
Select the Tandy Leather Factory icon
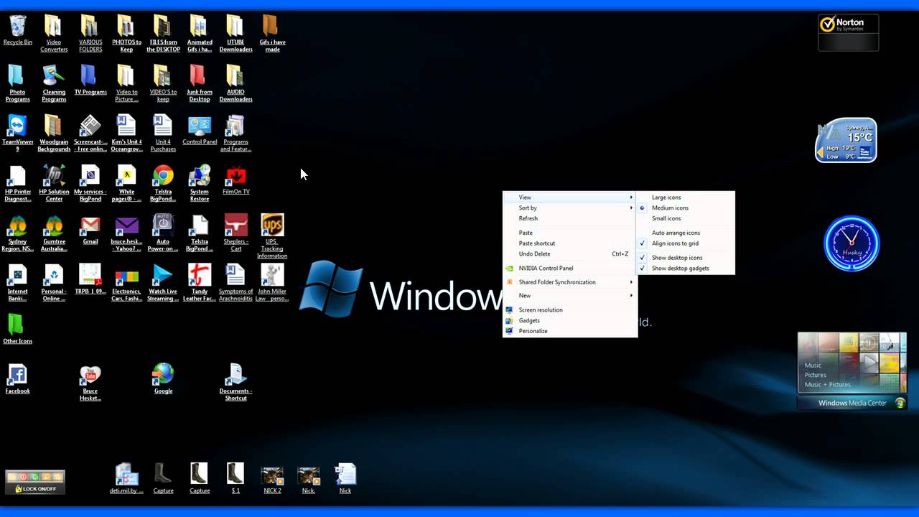pos(200,282)
